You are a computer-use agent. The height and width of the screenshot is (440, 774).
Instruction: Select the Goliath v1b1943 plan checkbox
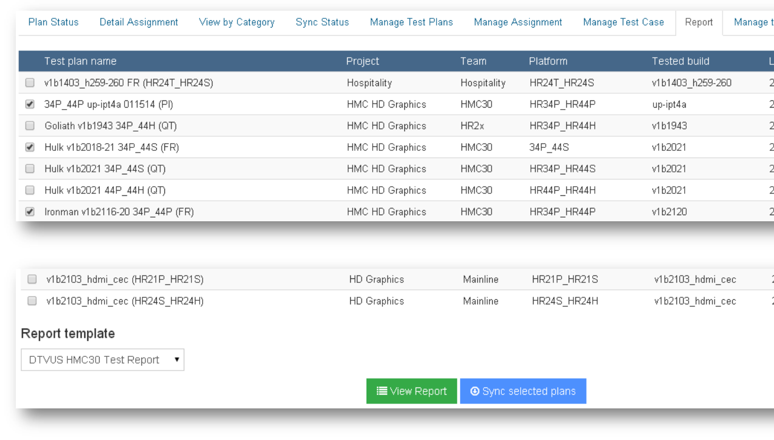tap(30, 125)
